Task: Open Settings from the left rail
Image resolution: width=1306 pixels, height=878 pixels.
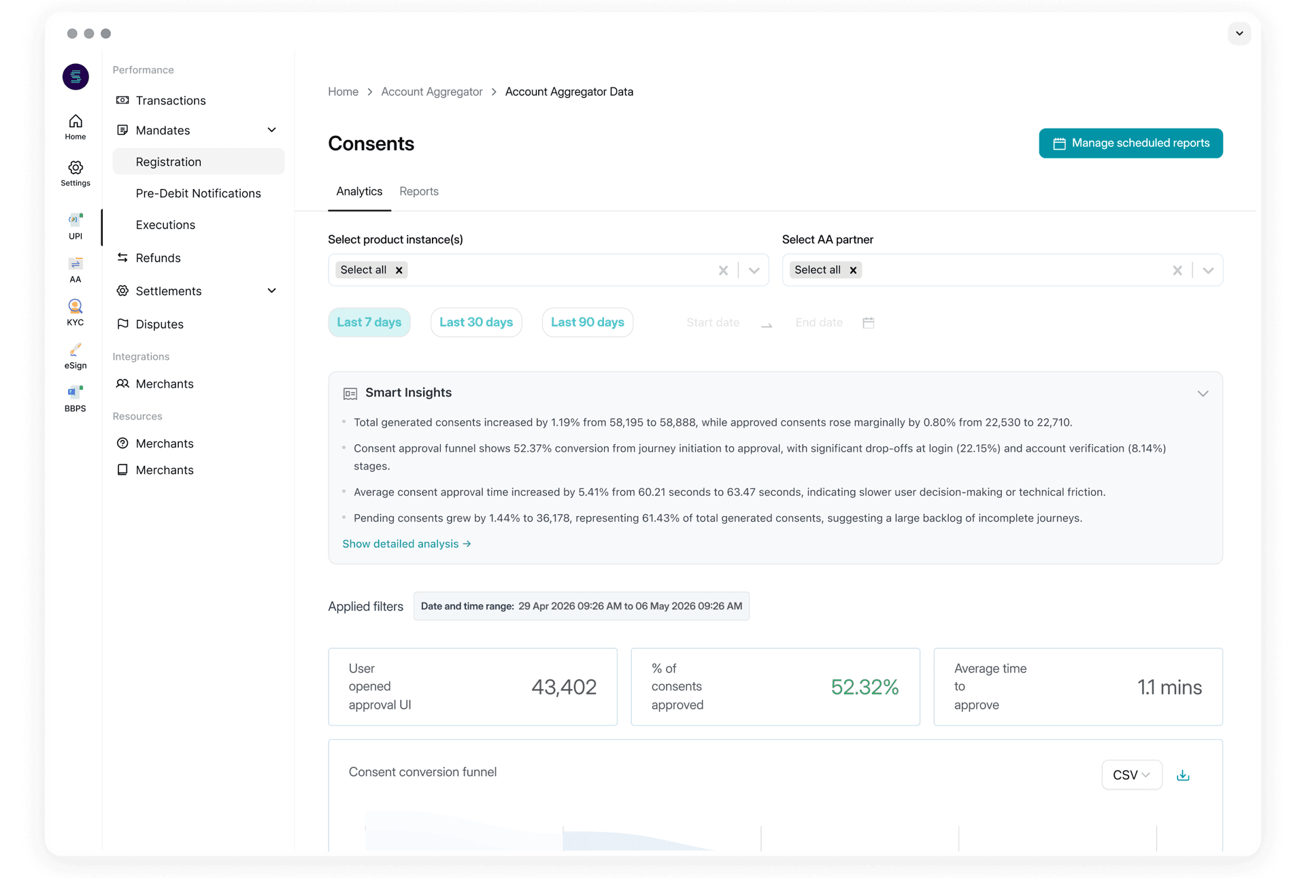Action: click(76, 173)
